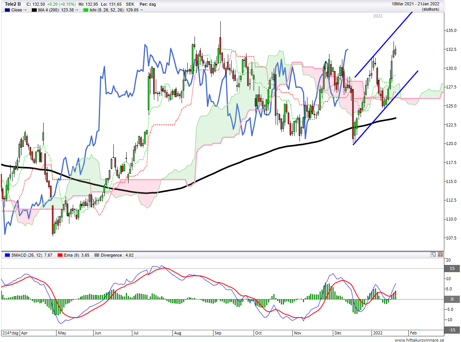
Task: Click the SEK currency label
Action: tap(130, 4)
